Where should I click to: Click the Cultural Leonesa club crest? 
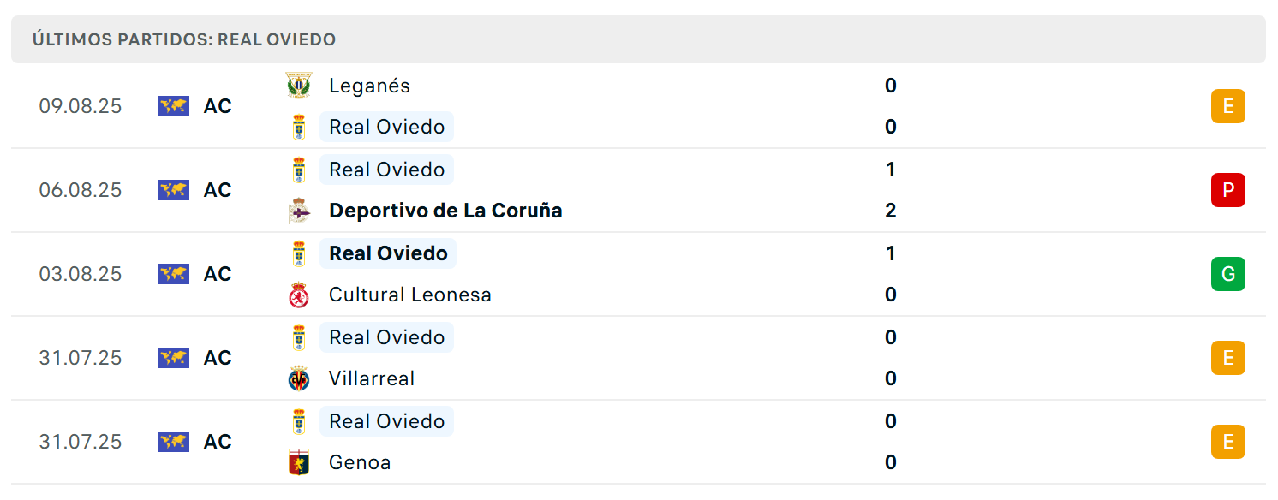299,295
